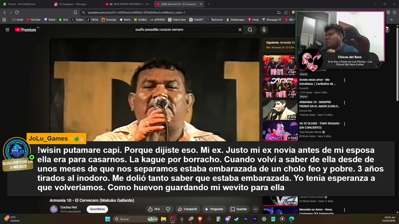Clear the YouTube search box text
Screen dimensions: 399x224
coord(240,30)
